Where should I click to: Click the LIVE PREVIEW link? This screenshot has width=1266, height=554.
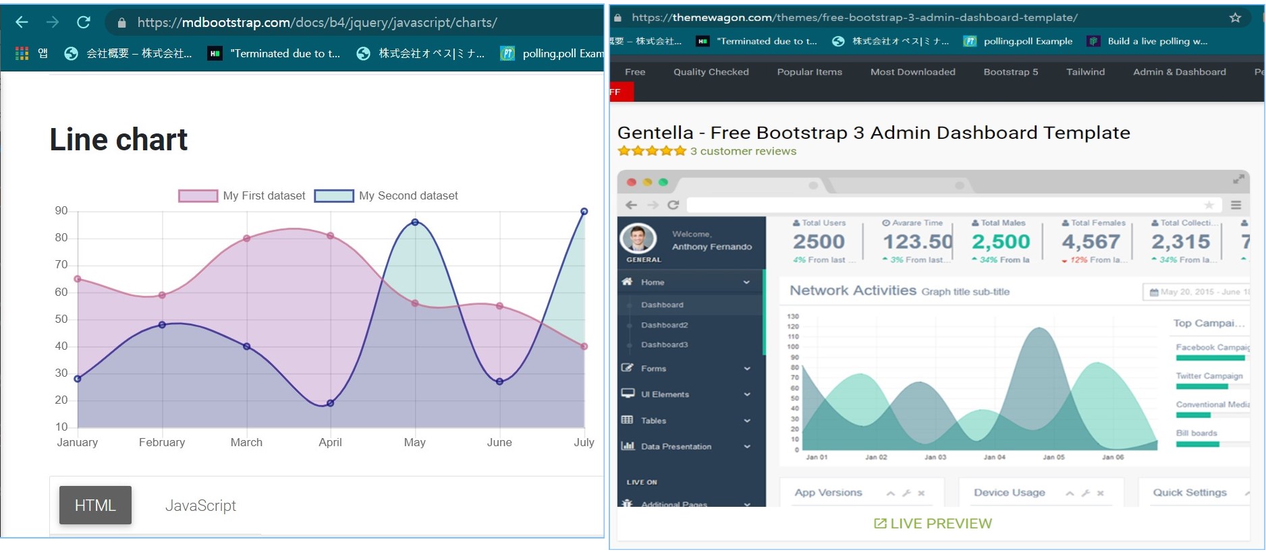pos(933,524)
